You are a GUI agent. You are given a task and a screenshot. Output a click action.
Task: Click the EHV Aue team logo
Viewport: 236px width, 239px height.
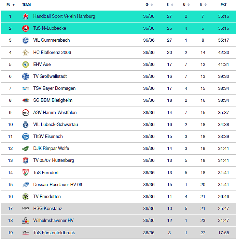click(26, 65)
